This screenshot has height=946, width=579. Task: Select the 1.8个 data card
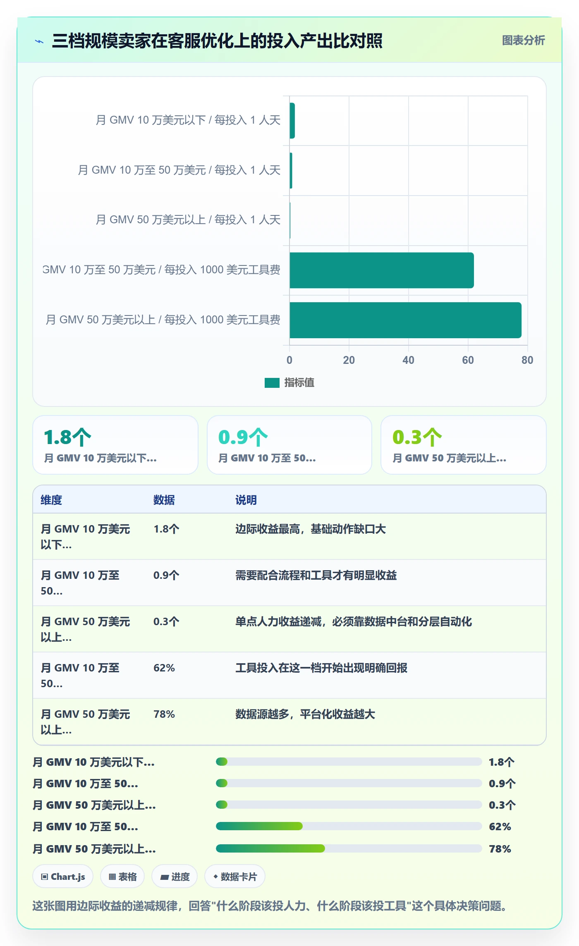115,445
